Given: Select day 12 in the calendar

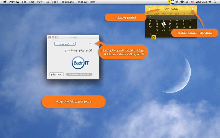Looking at the screenshot, I should (x=177, y=24).
